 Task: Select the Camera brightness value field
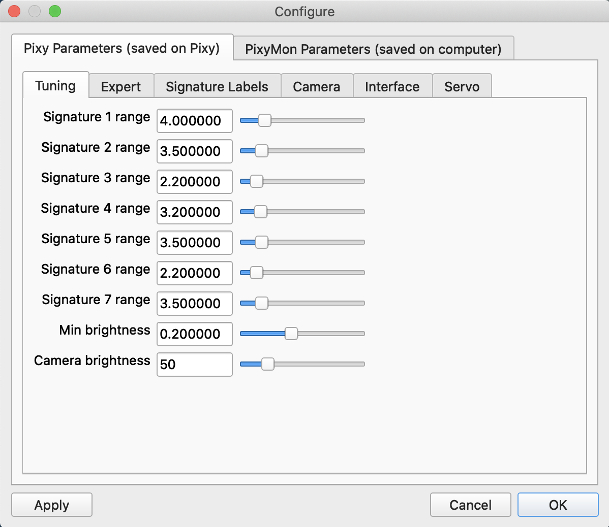(194, 364)
